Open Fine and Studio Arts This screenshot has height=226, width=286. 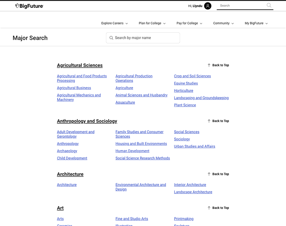pos(132,219)
